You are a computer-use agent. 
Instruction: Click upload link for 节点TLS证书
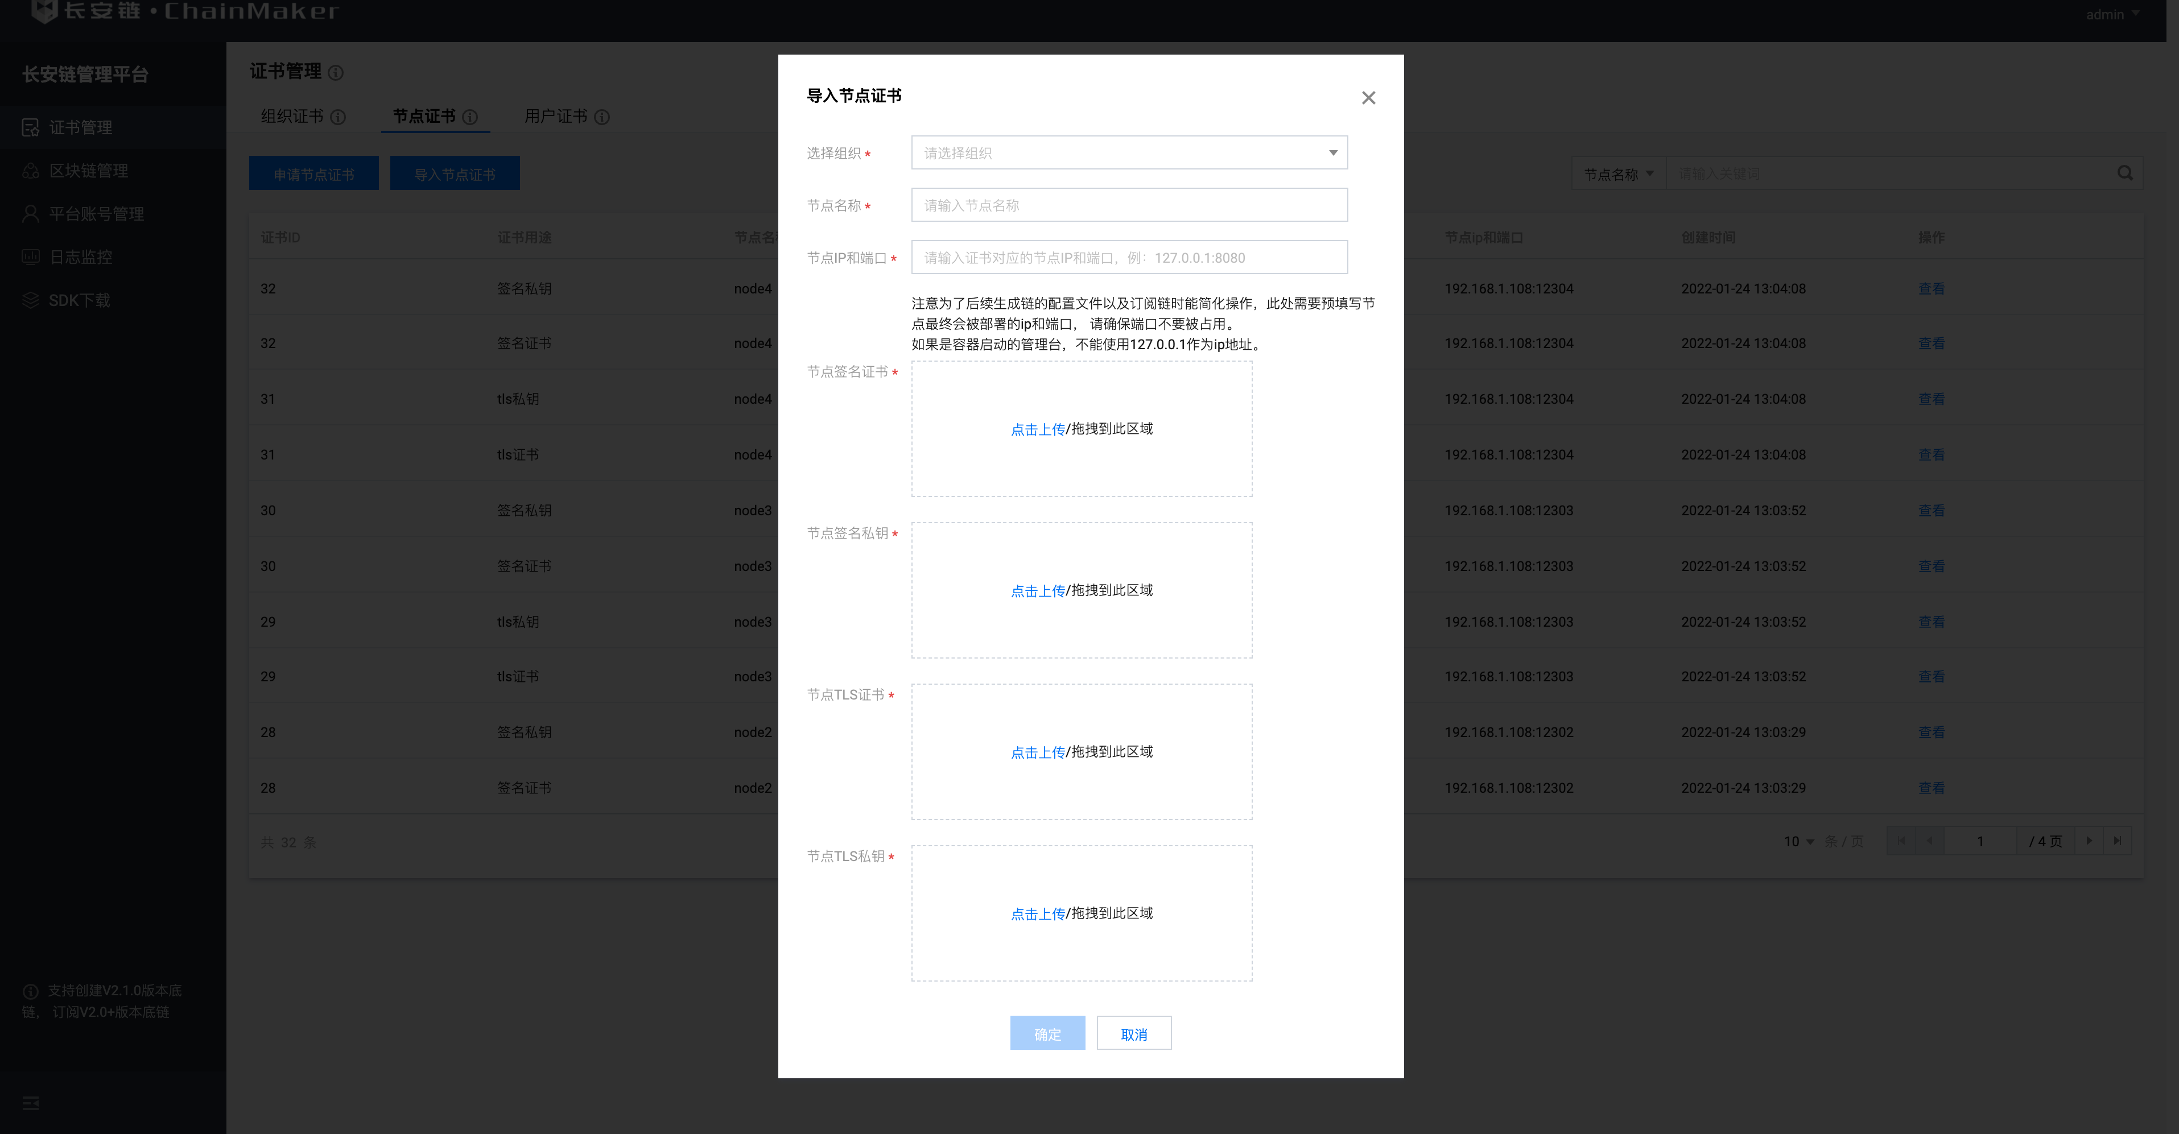coord(1038,752)
